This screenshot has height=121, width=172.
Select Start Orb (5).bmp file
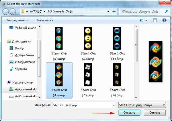(x=89, y=75)
